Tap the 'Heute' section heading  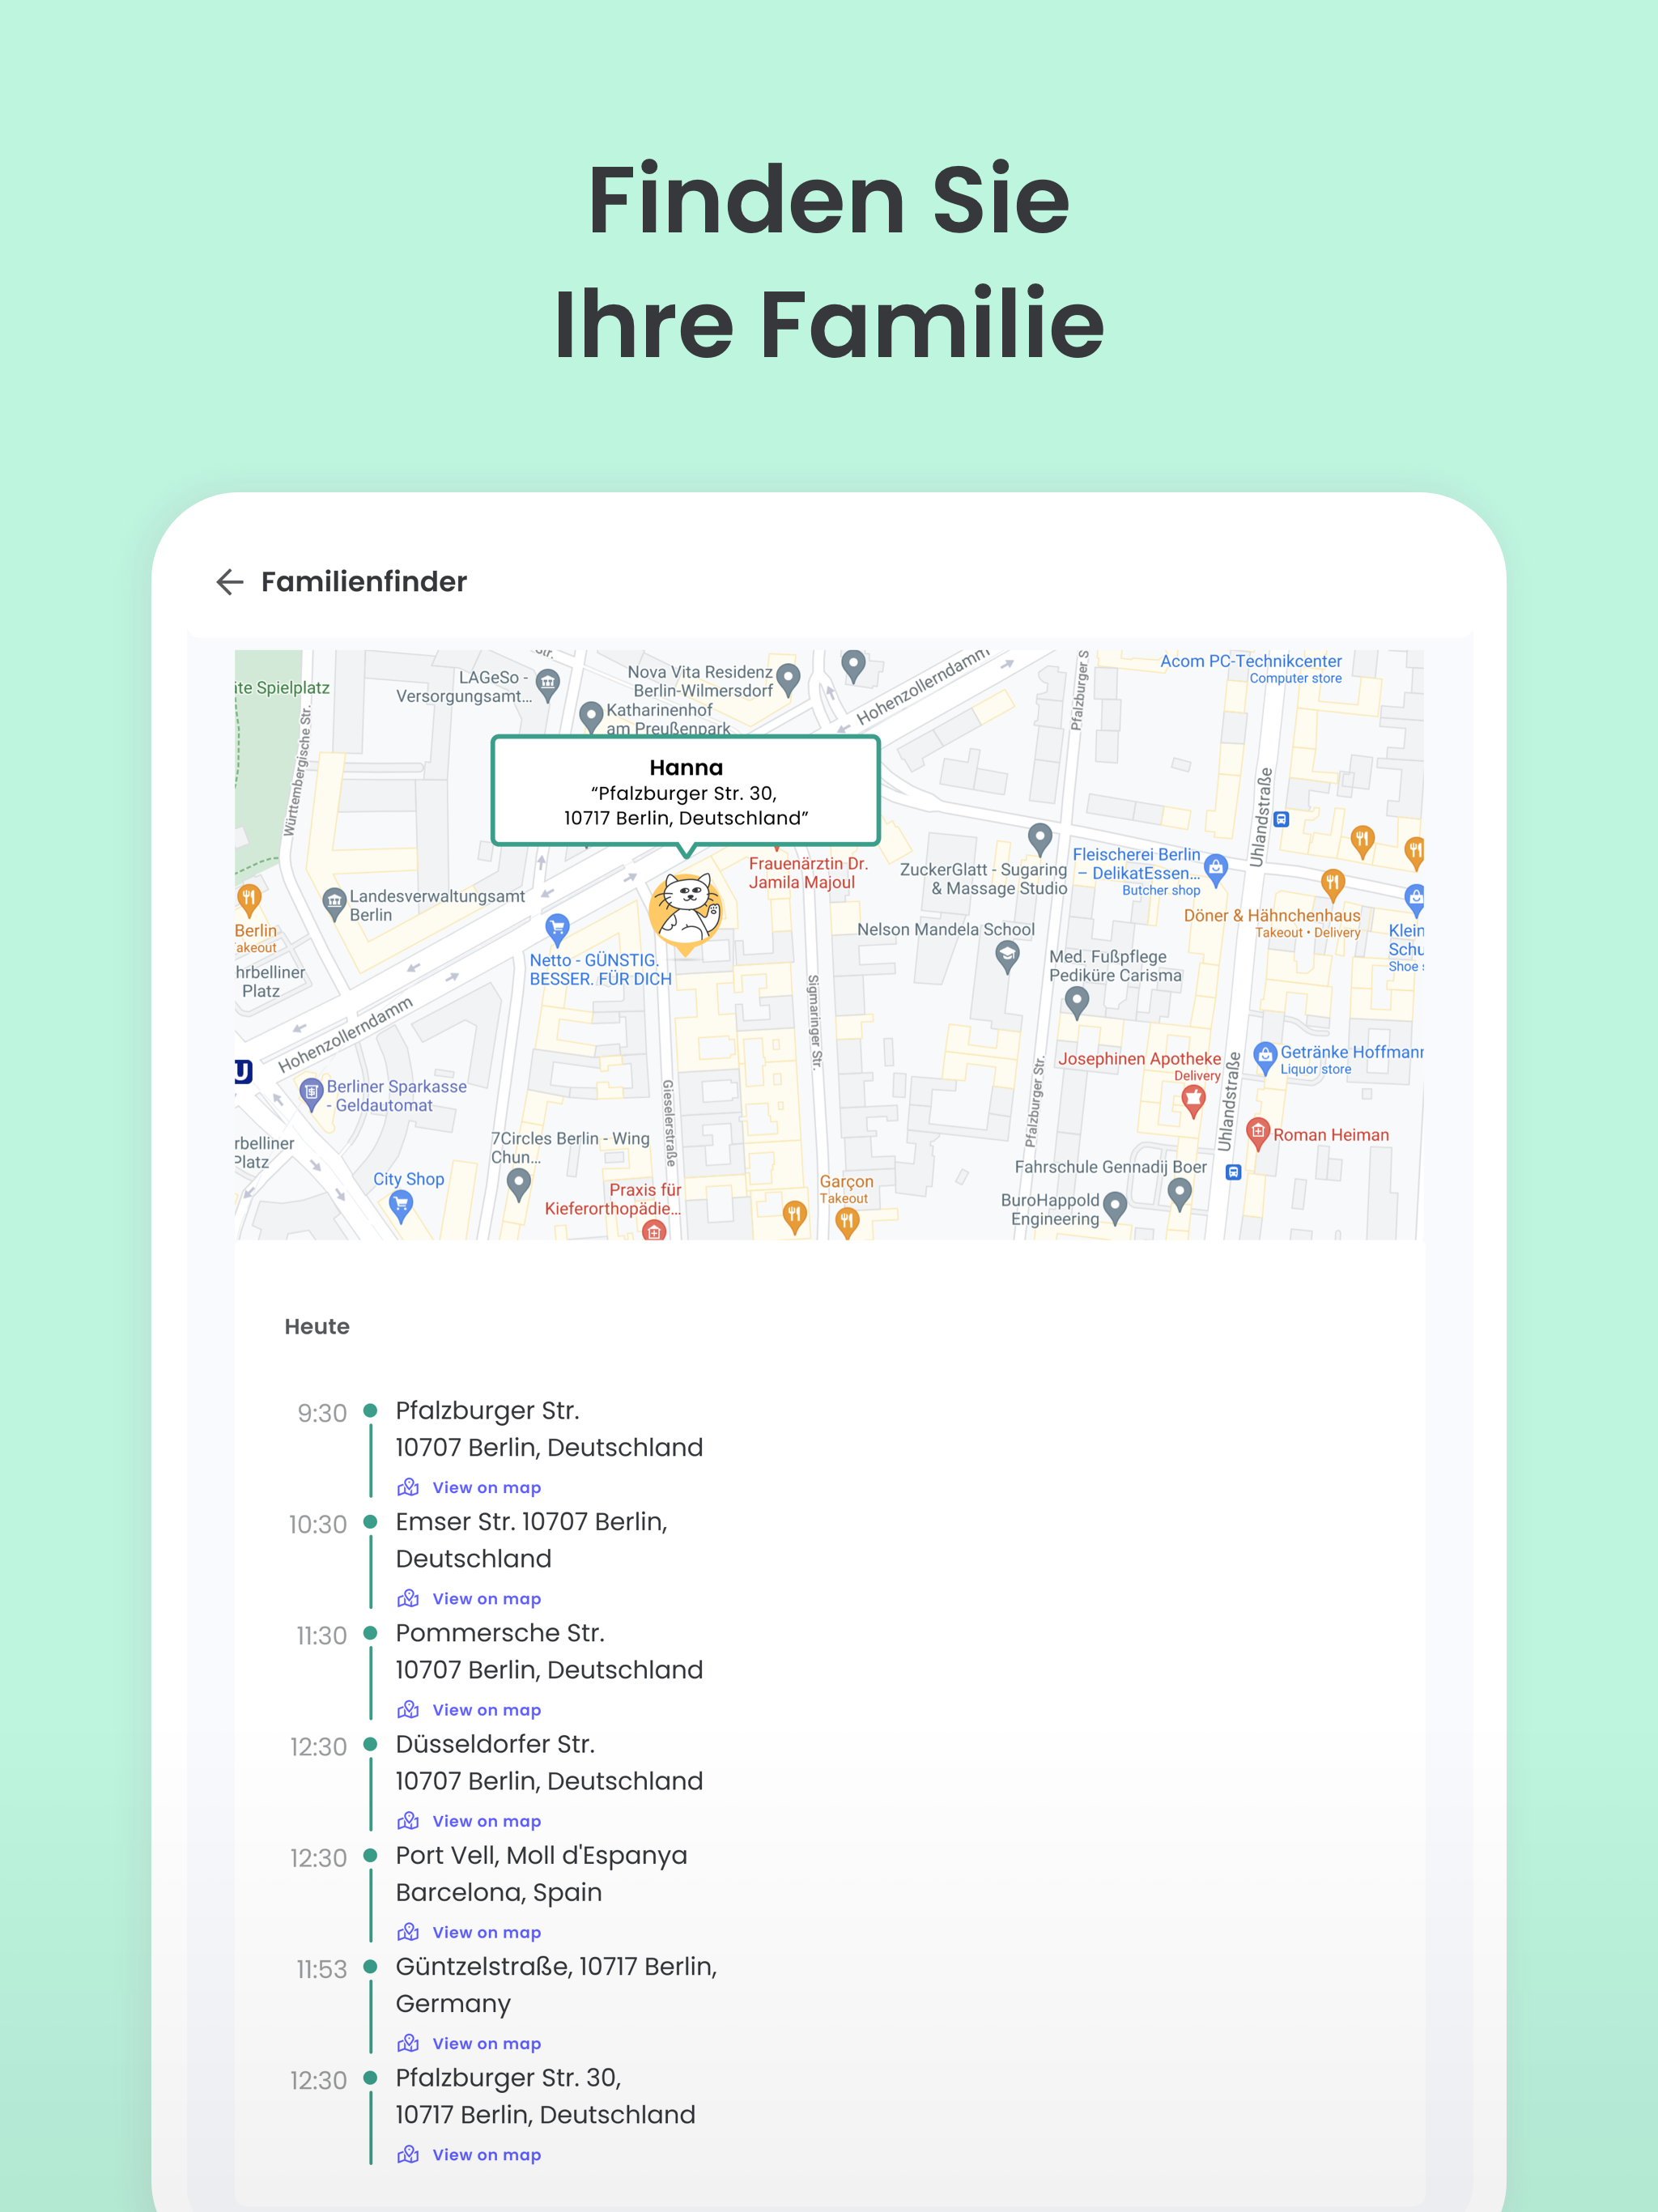pyautogui.click(x=317, y=1327)
